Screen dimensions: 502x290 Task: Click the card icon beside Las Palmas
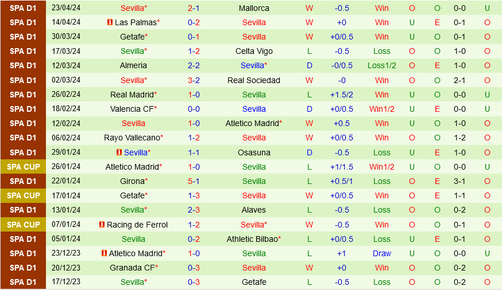coord(110,22)
